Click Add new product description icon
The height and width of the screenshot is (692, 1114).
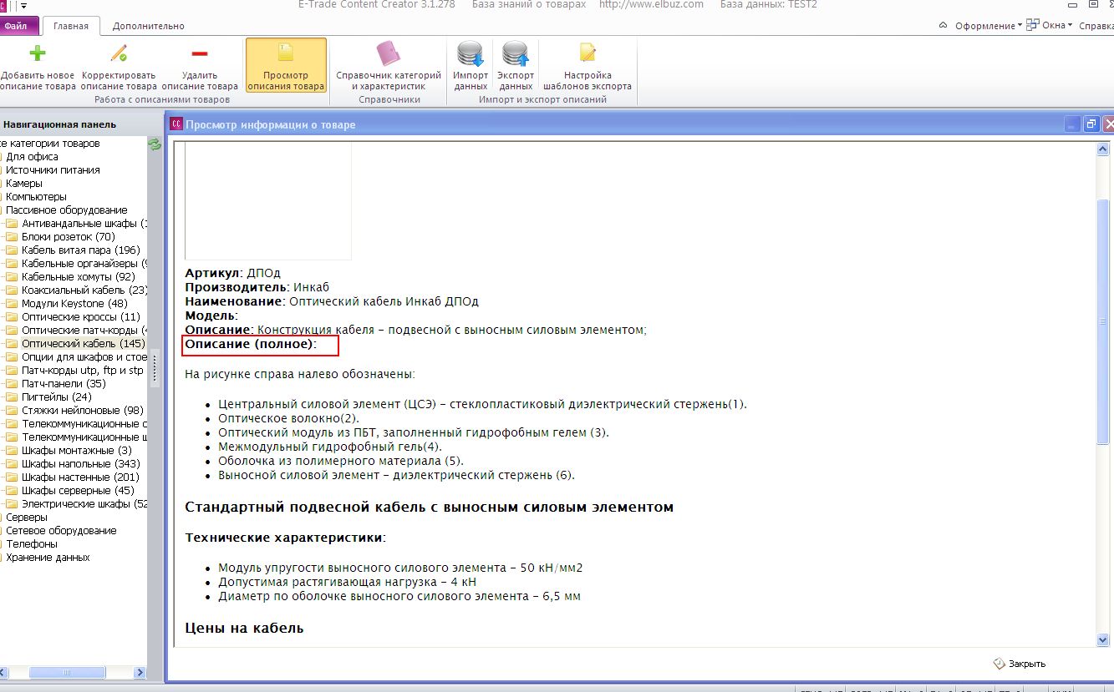(37, 53)
